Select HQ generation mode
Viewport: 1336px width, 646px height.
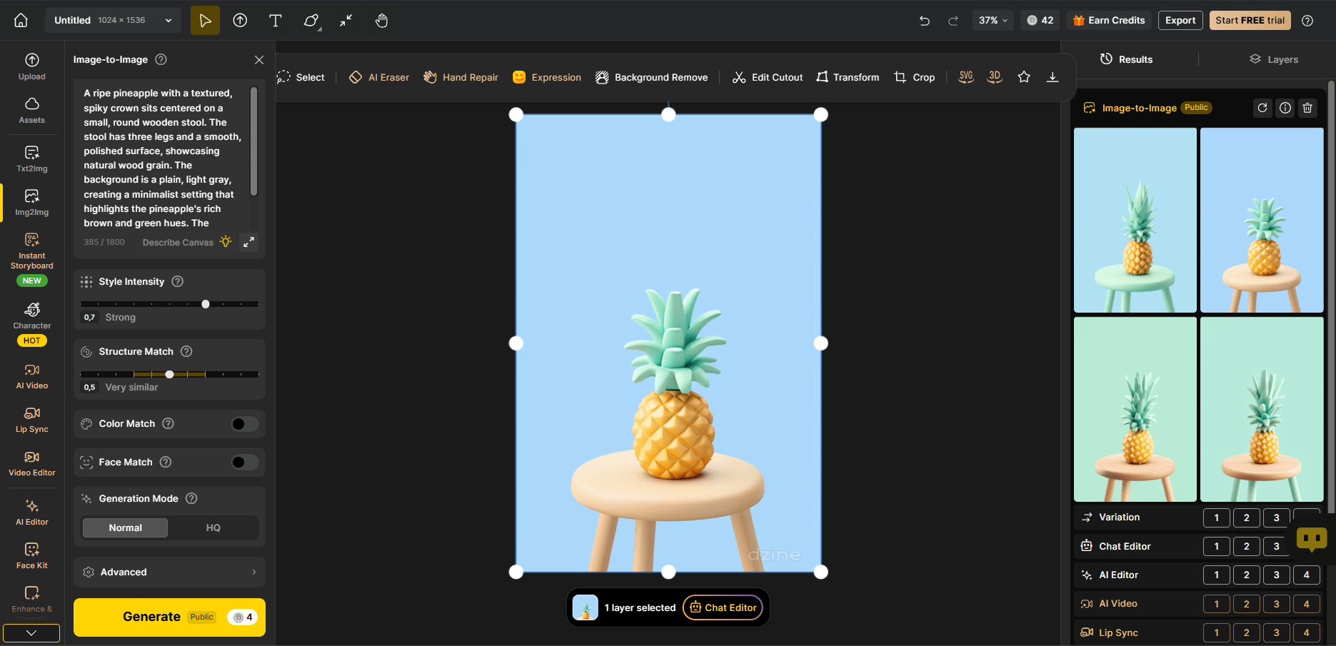[213, 528]
